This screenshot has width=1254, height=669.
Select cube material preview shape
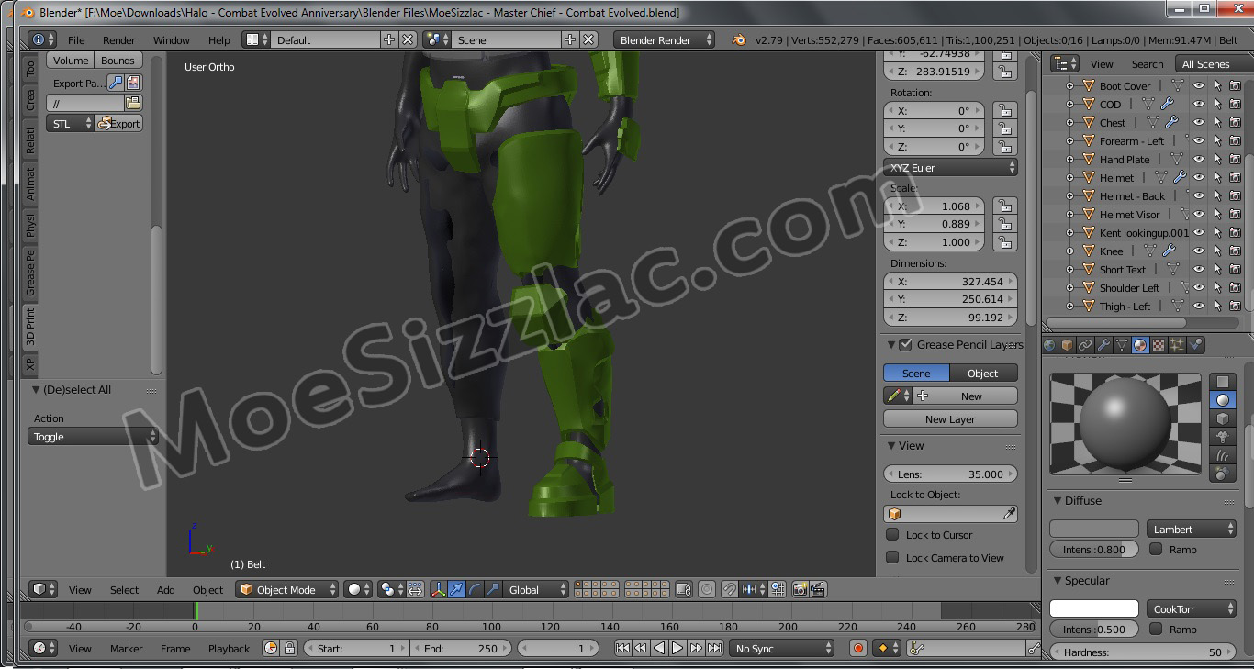click(x=1223, y=418)
